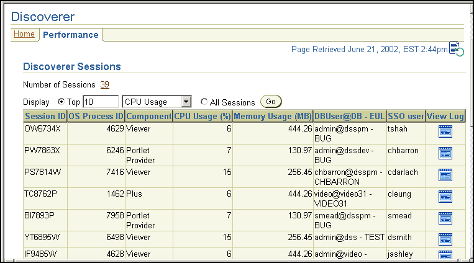Click OS process ID 6498
Image resolution: width=474 pixels, height=263 pixels.
click(x=115, y=238)
